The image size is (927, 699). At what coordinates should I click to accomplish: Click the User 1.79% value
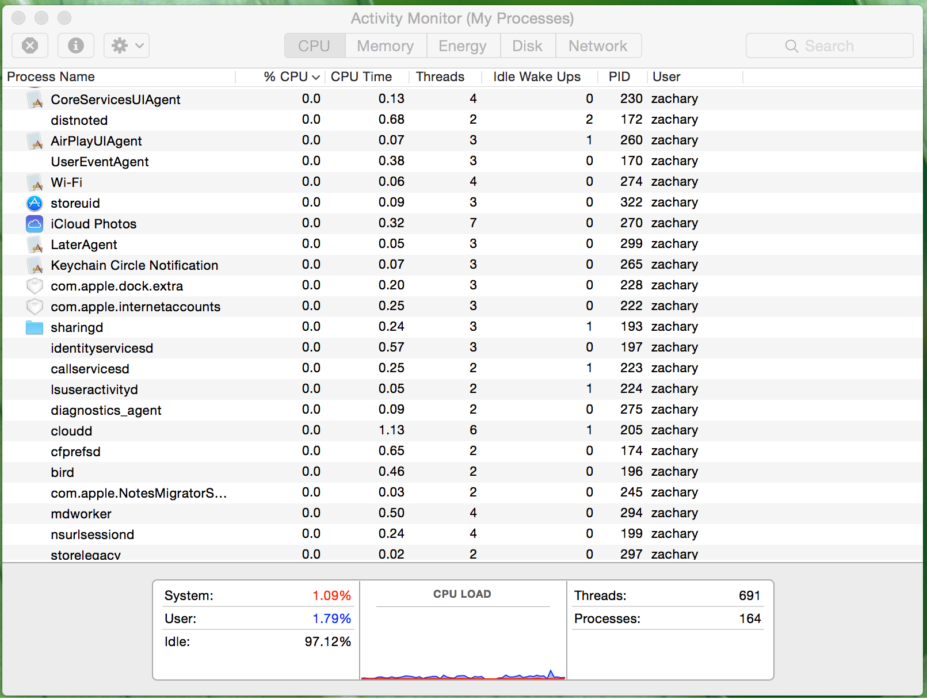(331, 618)
